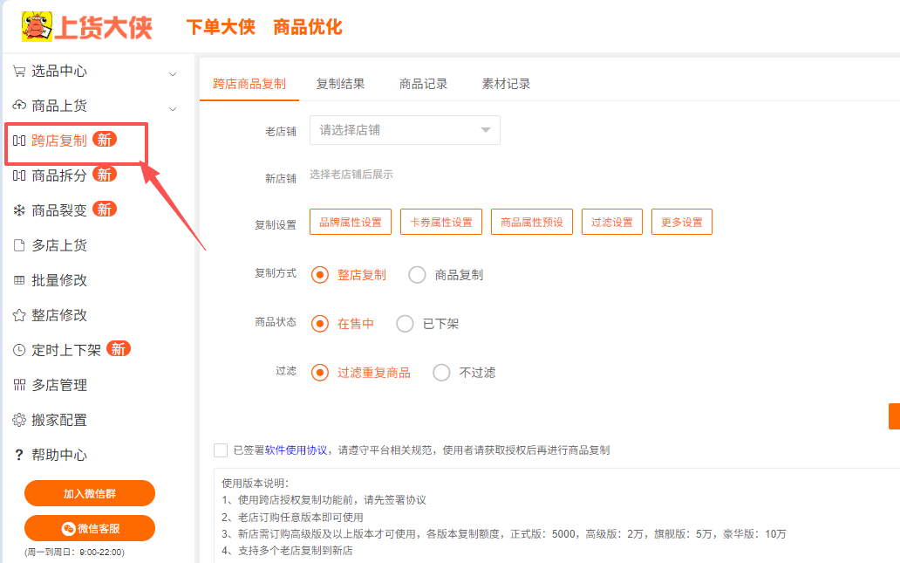Click the table icon beside 批量修改
The height and width of the screenshot is (563, 900).
pos(19,280)
